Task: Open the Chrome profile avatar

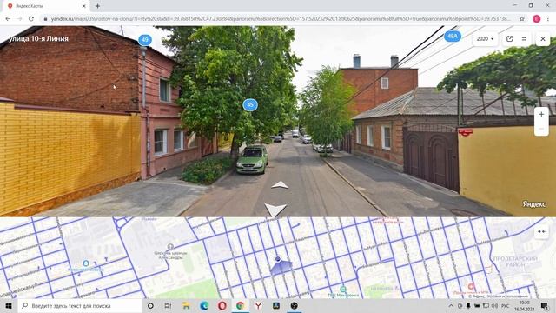Action: (536, 19)
